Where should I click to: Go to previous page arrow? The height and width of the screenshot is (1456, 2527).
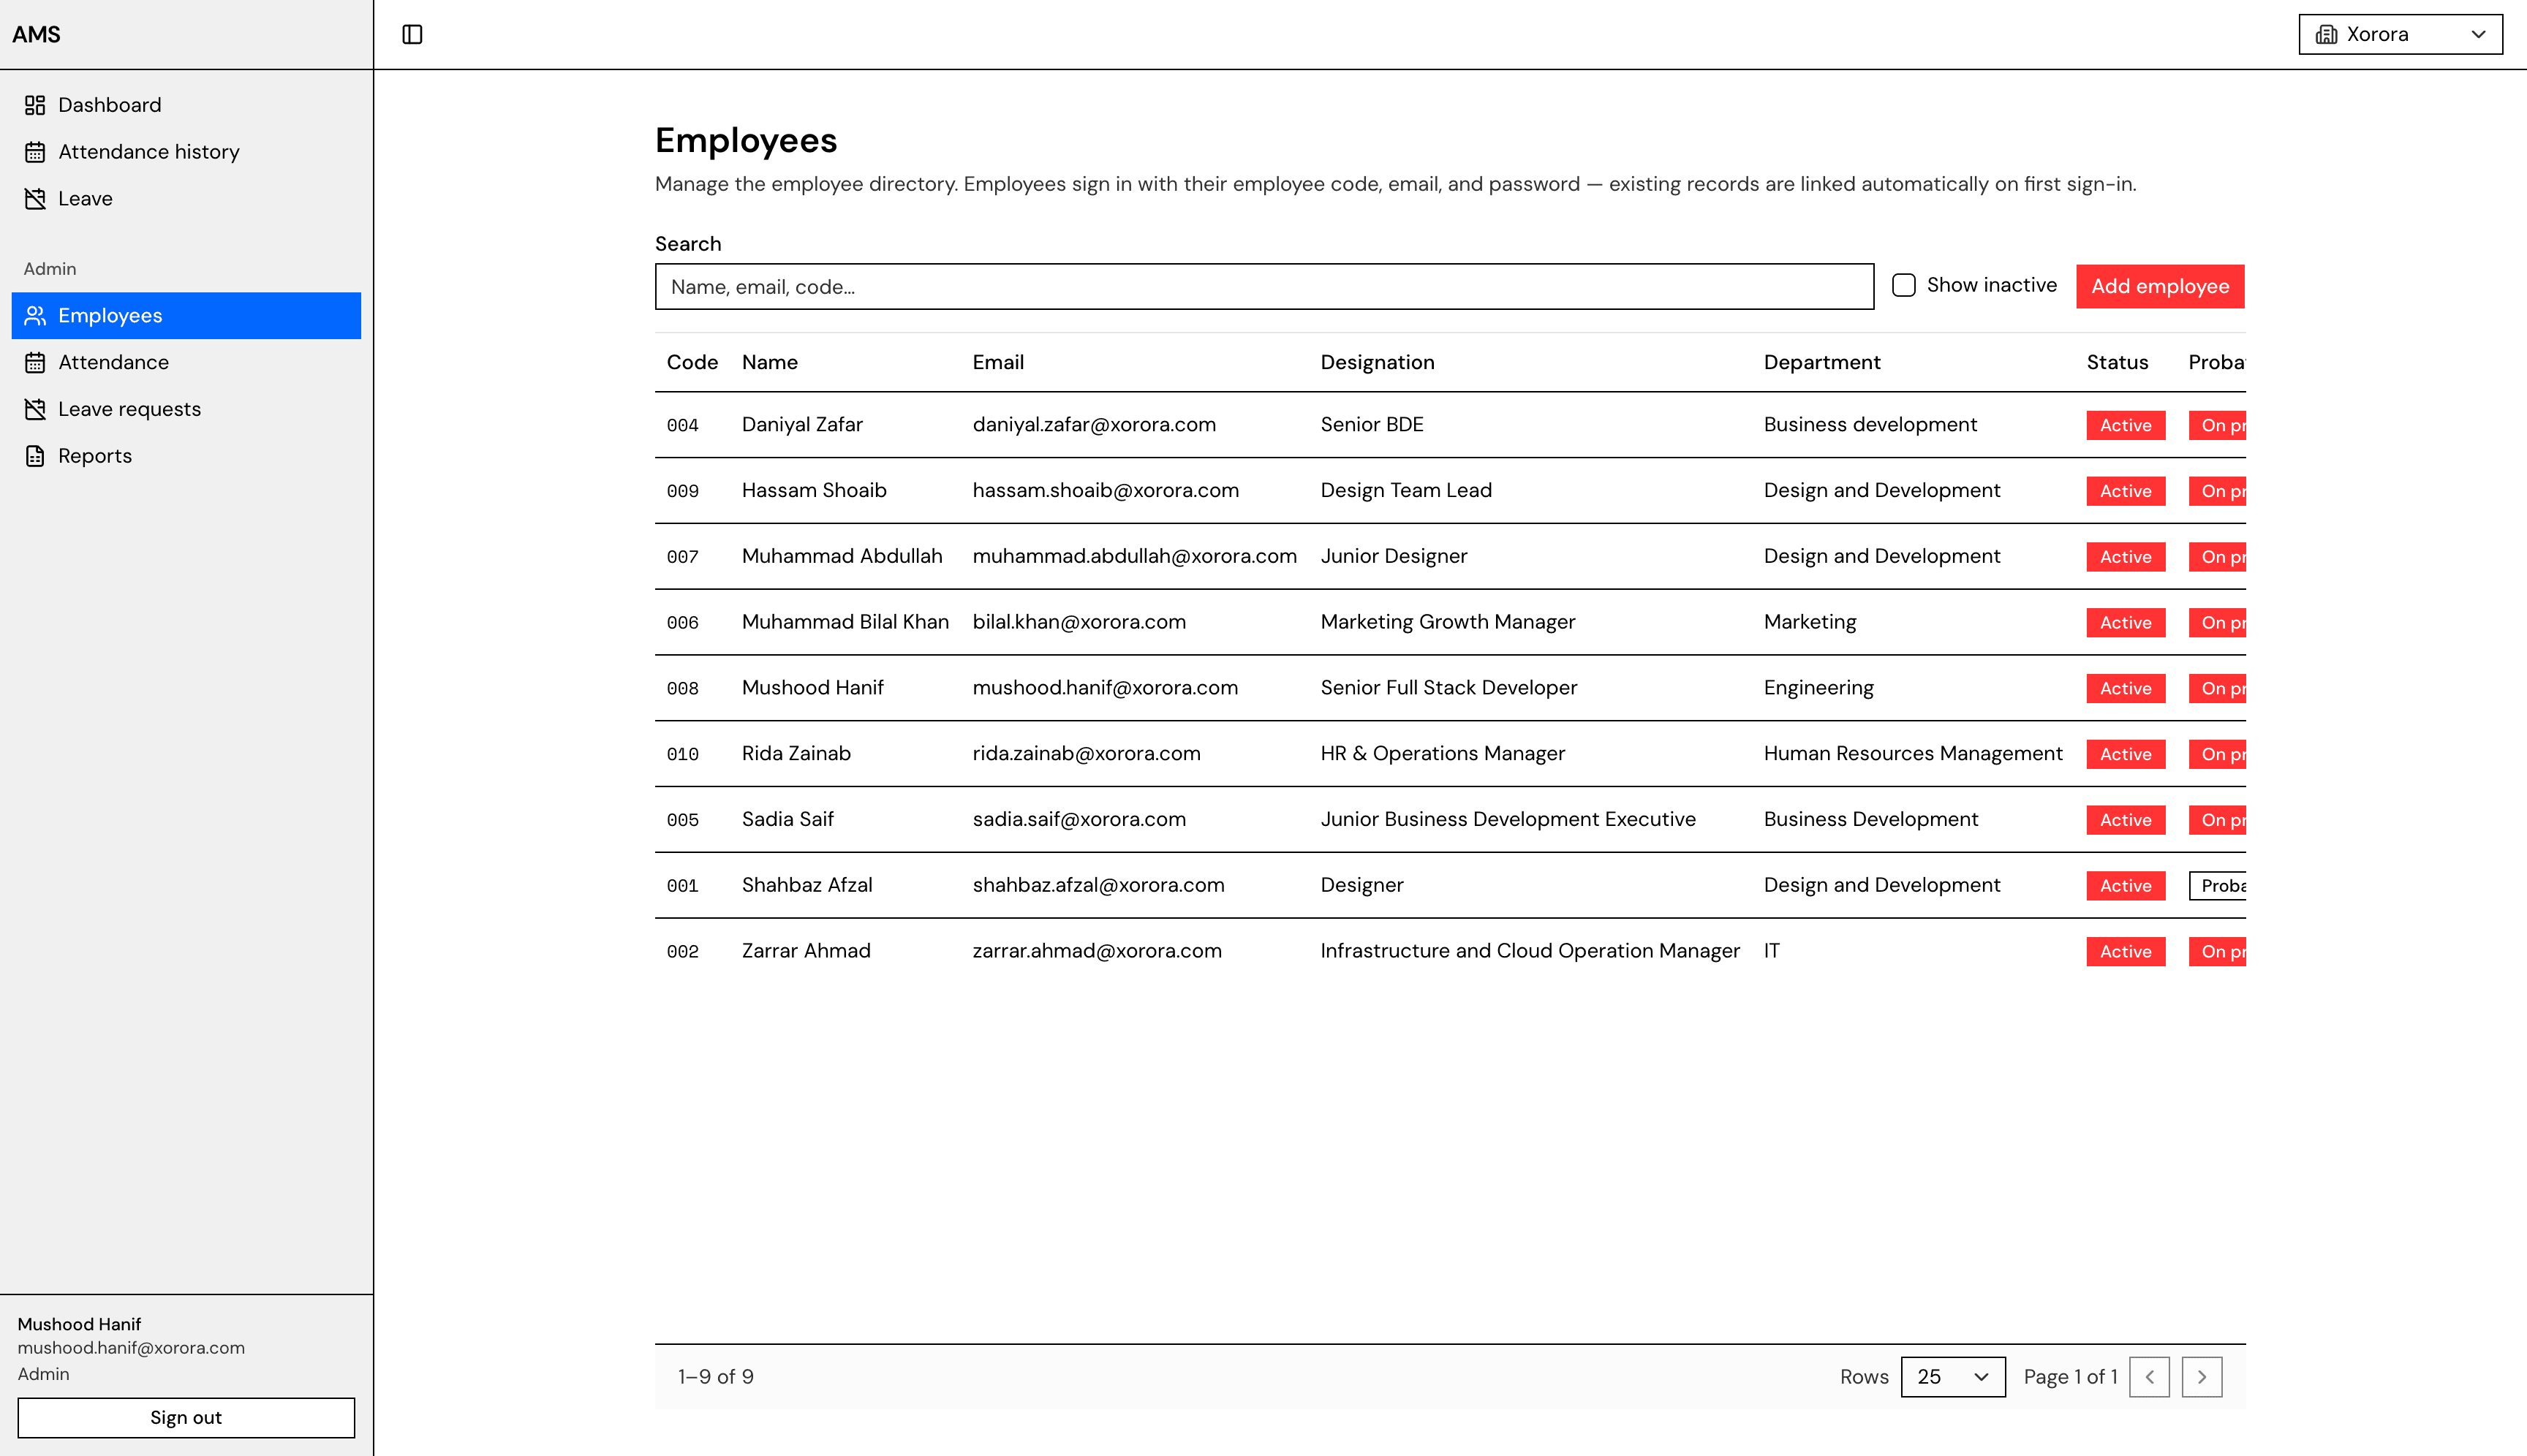click(2149, 1377)
